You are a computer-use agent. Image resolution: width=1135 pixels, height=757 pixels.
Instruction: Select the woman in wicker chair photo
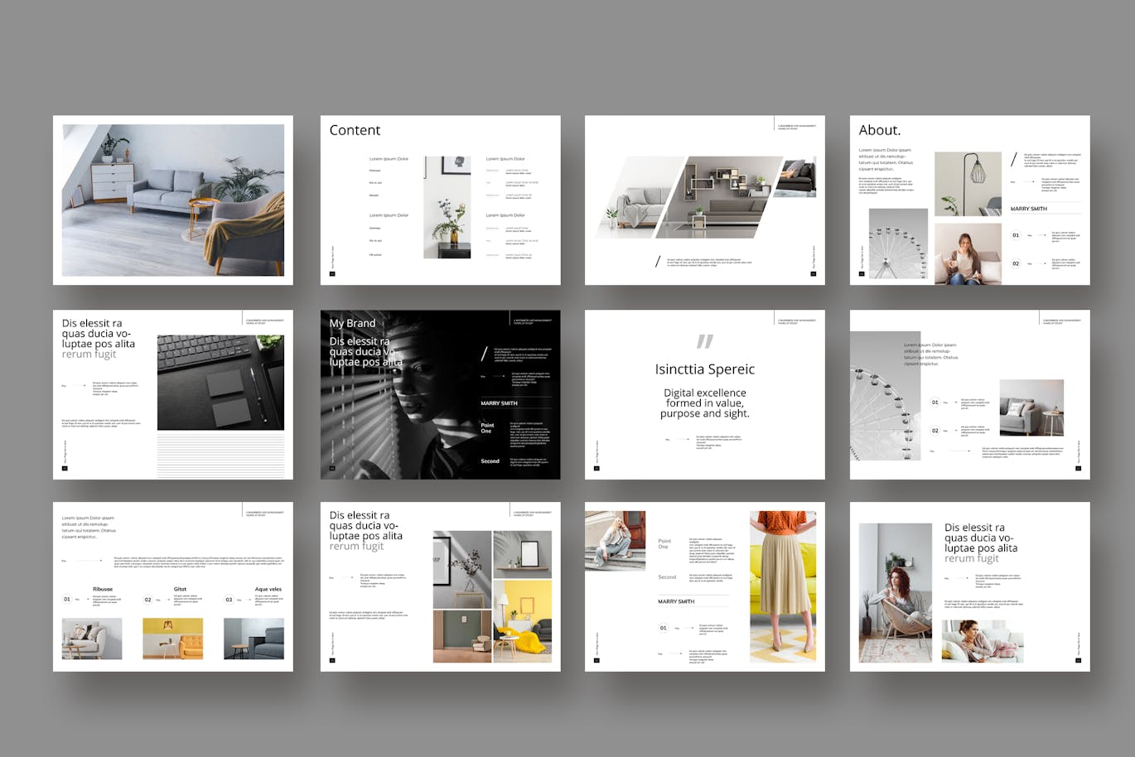pyautogui.click(x=895, y=592)
